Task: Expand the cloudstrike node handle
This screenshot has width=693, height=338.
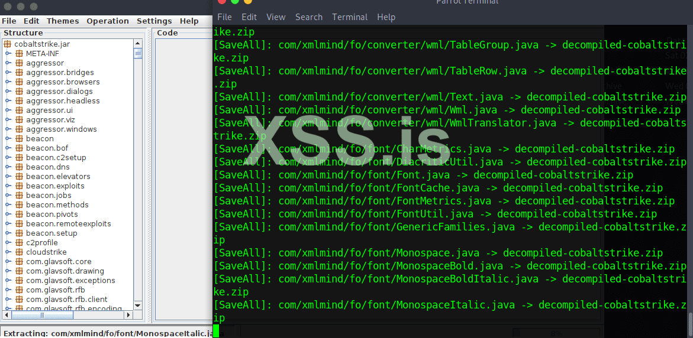Action: (8, 252)
